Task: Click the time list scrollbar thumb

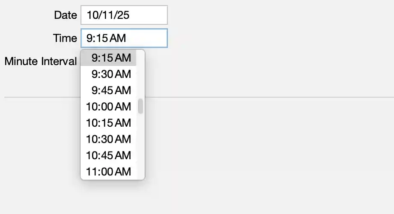Action: pos(140,106)
